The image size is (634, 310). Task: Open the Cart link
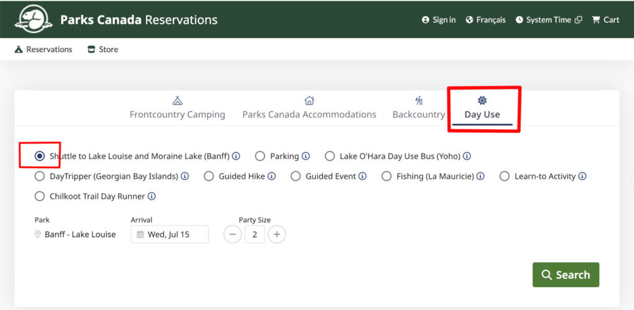tap(606, 20)
